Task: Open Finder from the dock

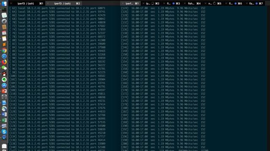Action: coord(4,4)
